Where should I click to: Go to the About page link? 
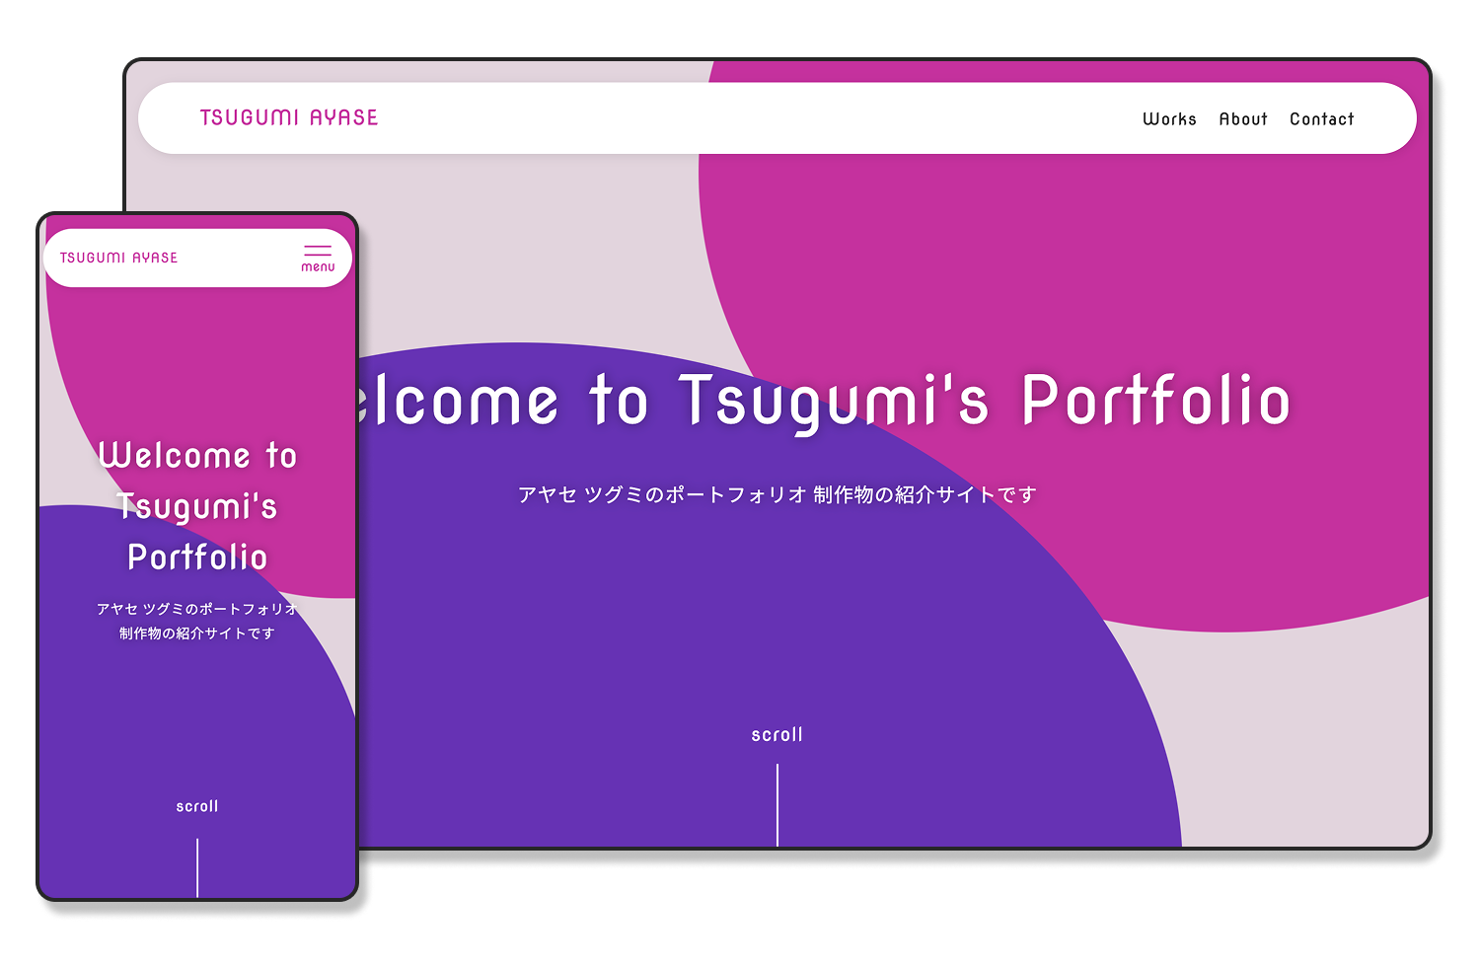tap(1243, 119)
